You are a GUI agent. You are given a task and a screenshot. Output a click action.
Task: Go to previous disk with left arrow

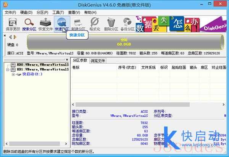point(10,37)
